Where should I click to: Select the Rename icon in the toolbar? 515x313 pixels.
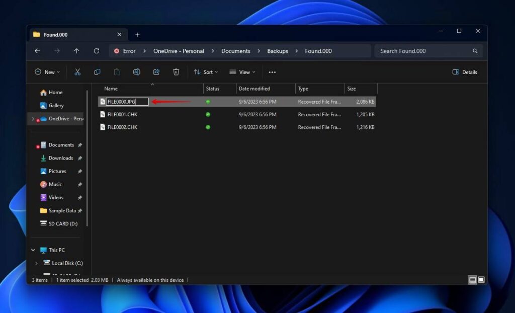coord(137,72)
